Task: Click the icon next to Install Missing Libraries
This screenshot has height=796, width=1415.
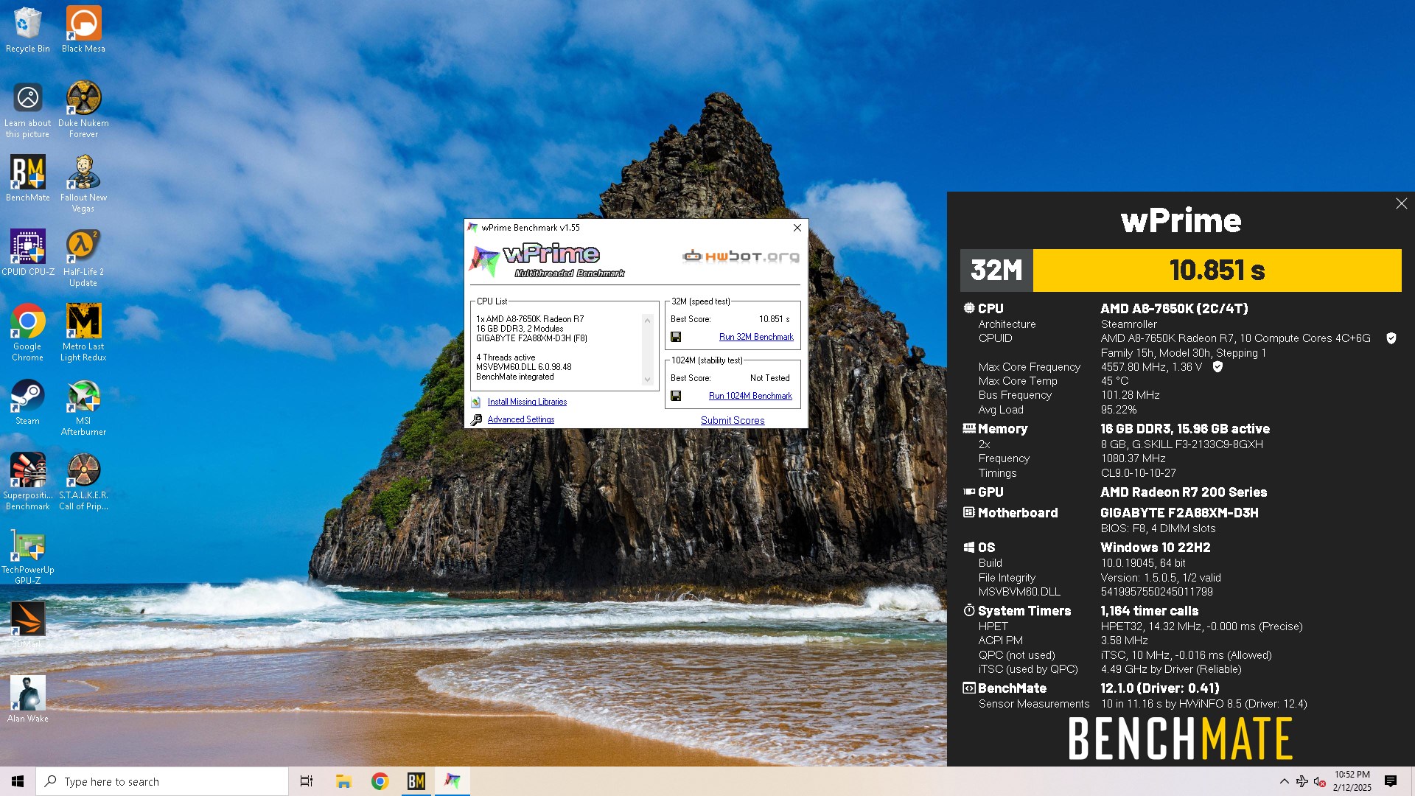Action: coord(476,402)
